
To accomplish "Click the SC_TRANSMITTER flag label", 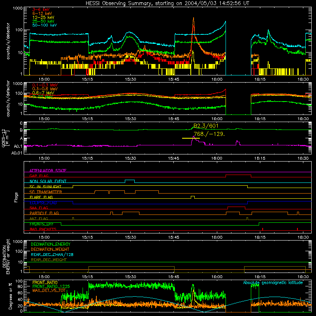I will pos(46,192).
